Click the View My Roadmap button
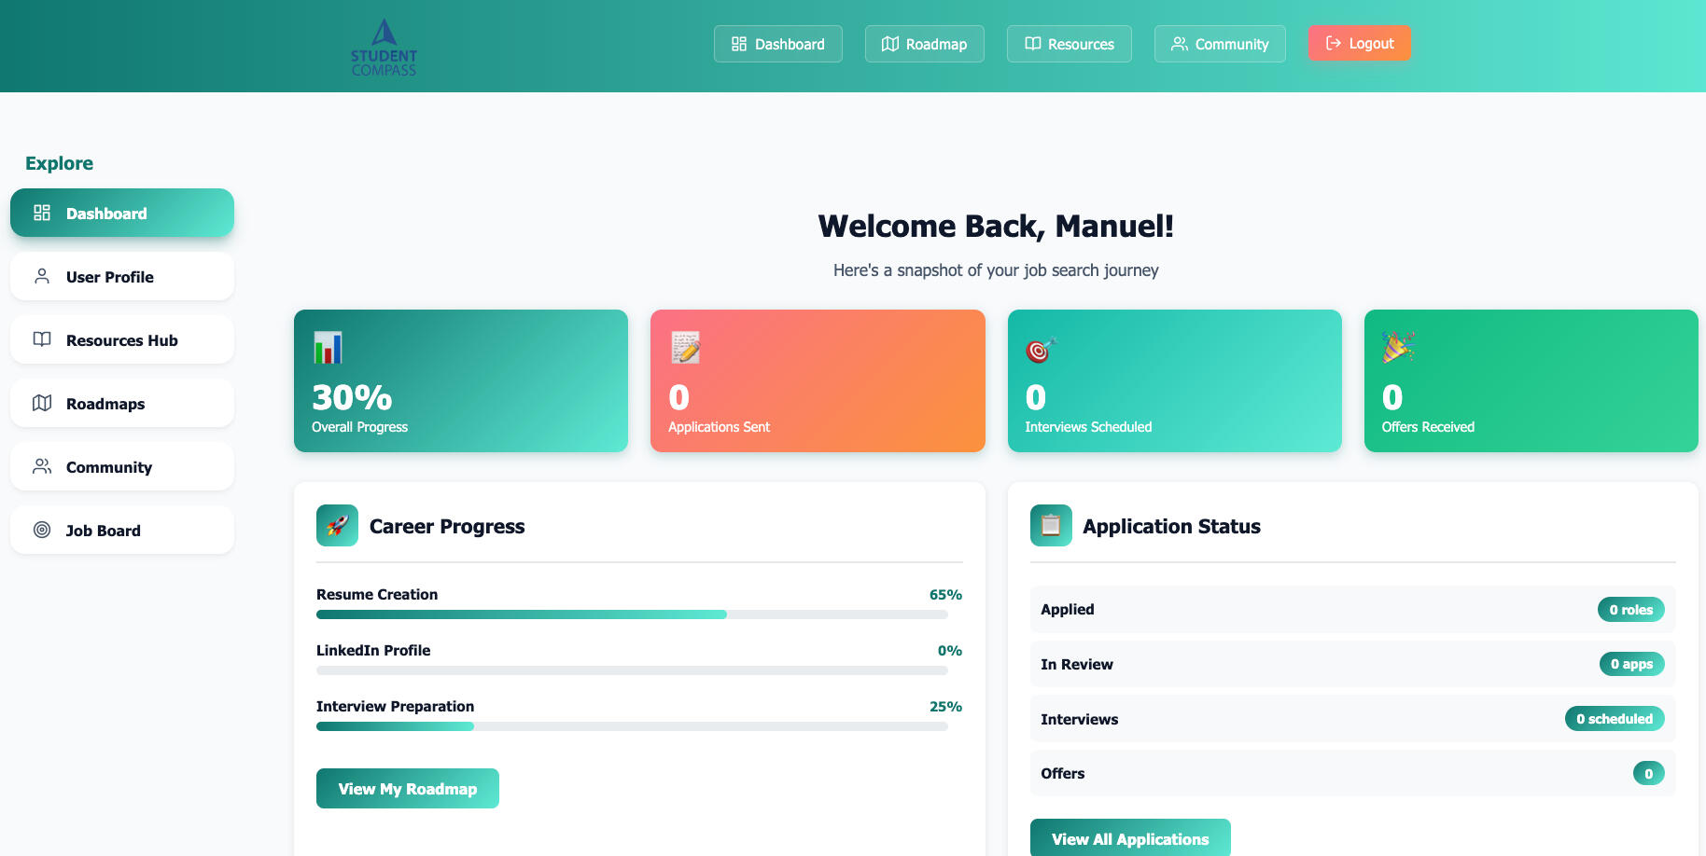Viewport: 1706px width, 856px height. (x=407, y=789)
